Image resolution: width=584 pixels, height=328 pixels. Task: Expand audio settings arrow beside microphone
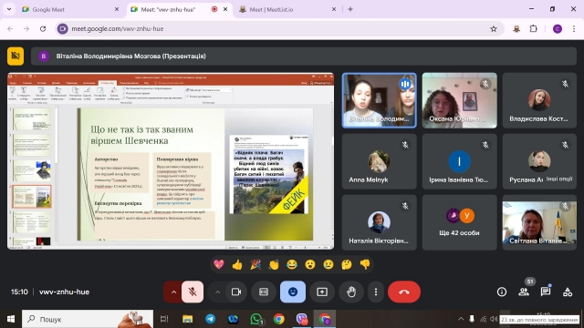[x=173, y=292]
